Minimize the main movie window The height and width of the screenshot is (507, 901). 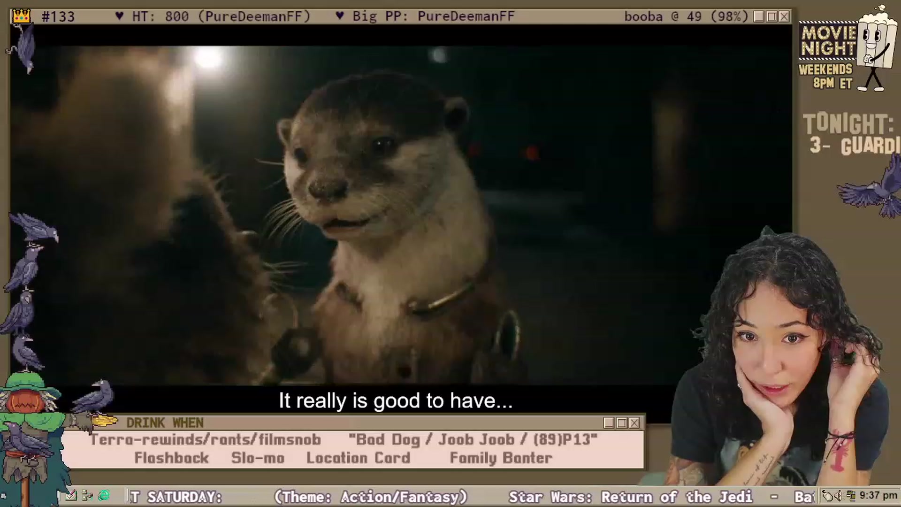[759, 17]
